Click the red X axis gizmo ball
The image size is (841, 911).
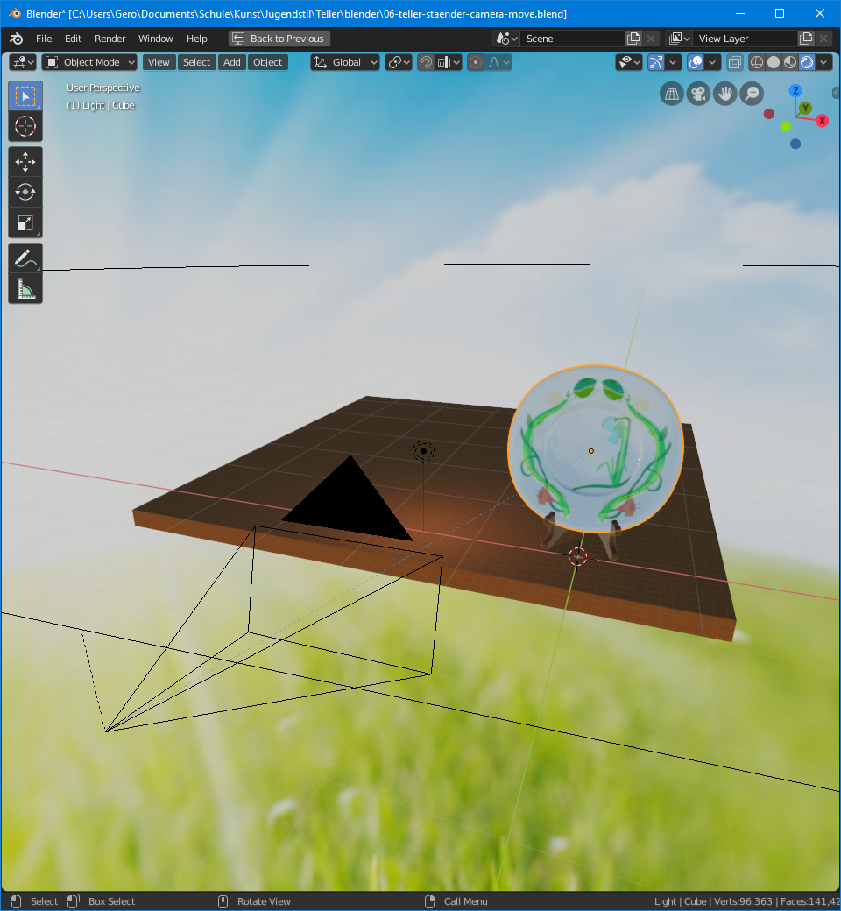823,121
